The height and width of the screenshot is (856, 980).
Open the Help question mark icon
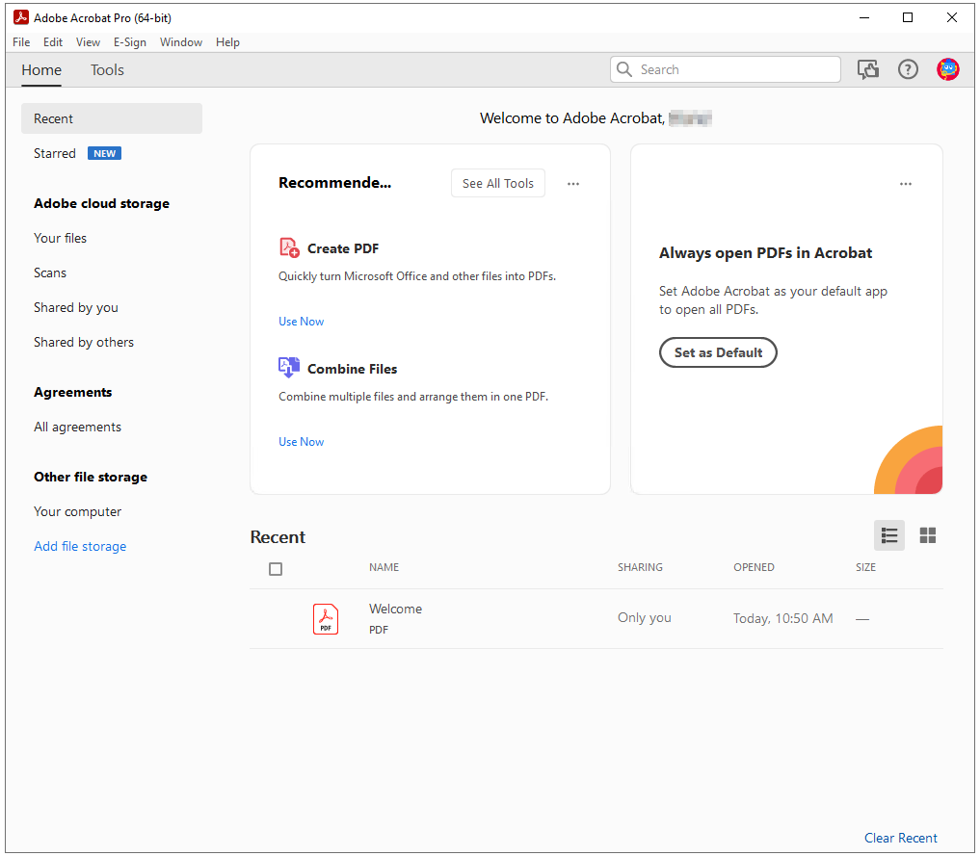(908, 69)
